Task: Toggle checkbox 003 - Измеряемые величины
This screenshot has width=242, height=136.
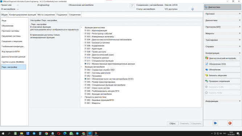Action: pyautogui.click(x=85, y=37)
